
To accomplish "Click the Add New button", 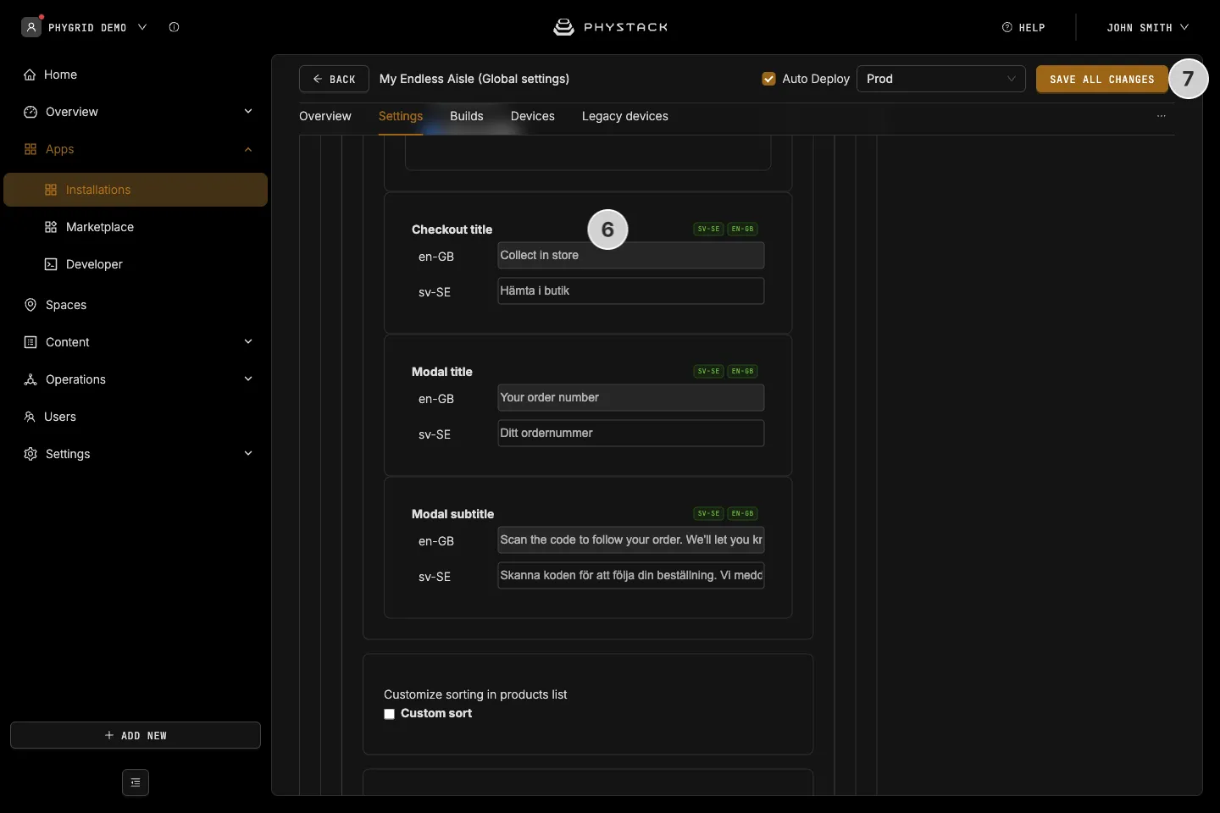I will coord(136,735).
